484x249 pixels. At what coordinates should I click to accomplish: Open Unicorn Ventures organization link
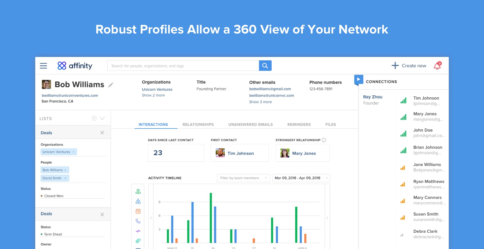pos(157,90)
